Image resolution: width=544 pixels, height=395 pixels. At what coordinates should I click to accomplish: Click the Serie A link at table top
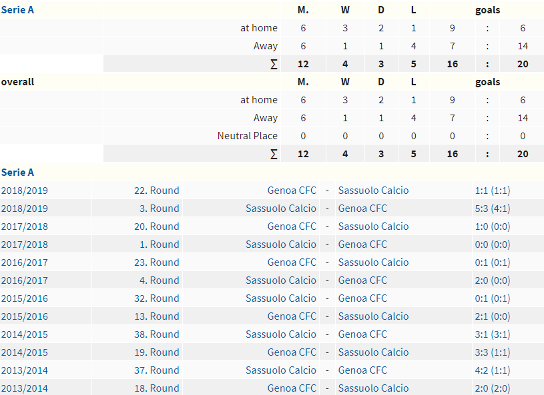(x=17, y=10)
